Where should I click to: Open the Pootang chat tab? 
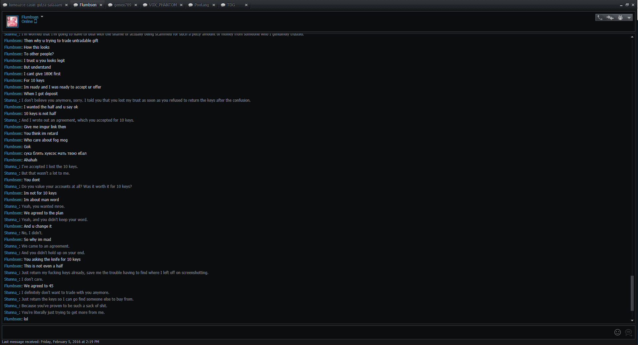tap(201, 5)
